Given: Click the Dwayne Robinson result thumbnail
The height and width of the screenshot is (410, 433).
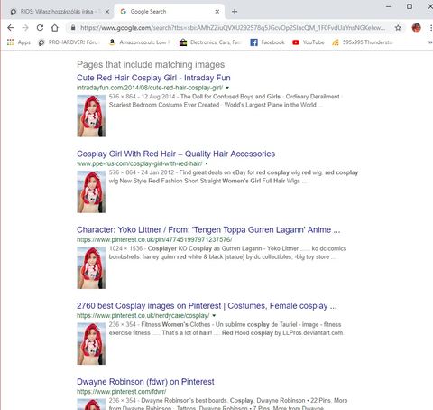Looking at the screenshot, I should [x=91, y=405].
